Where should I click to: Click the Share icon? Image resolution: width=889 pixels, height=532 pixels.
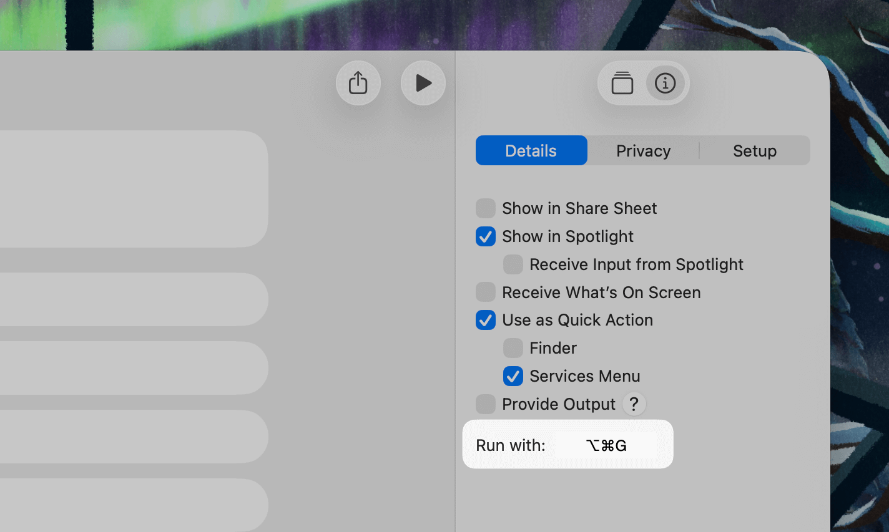pyautogui.click(x=358, y=82)
